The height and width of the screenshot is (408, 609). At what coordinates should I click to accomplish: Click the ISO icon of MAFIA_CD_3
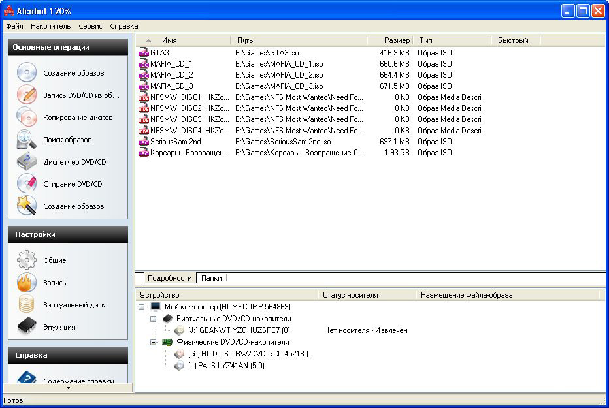click(x=144, y=86)
